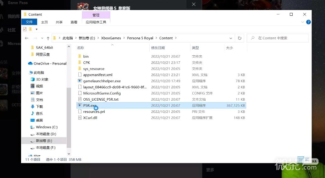Refresh the Content folder view
Screen dimensions: 325x178
pyautogui.click(x=240, y=38)
